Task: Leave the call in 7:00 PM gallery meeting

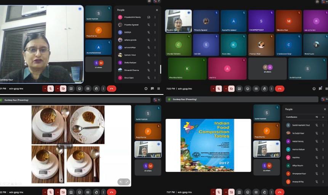Action: 280,89
